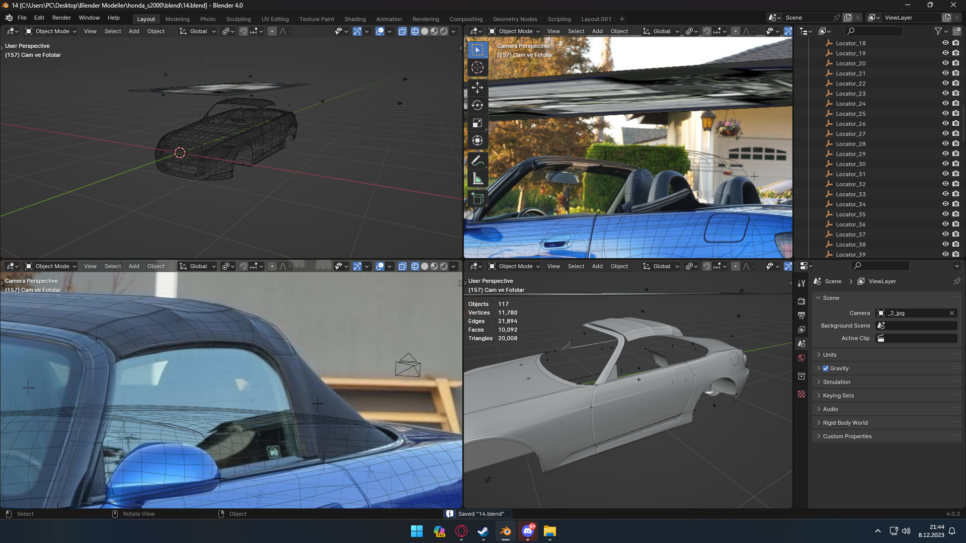Choose the Measure ruler tool
The height and width of the screenshot is (543, 966).
point(477,179)
